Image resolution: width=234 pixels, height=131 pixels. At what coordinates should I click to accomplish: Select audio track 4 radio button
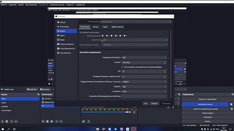pos(116,36)
